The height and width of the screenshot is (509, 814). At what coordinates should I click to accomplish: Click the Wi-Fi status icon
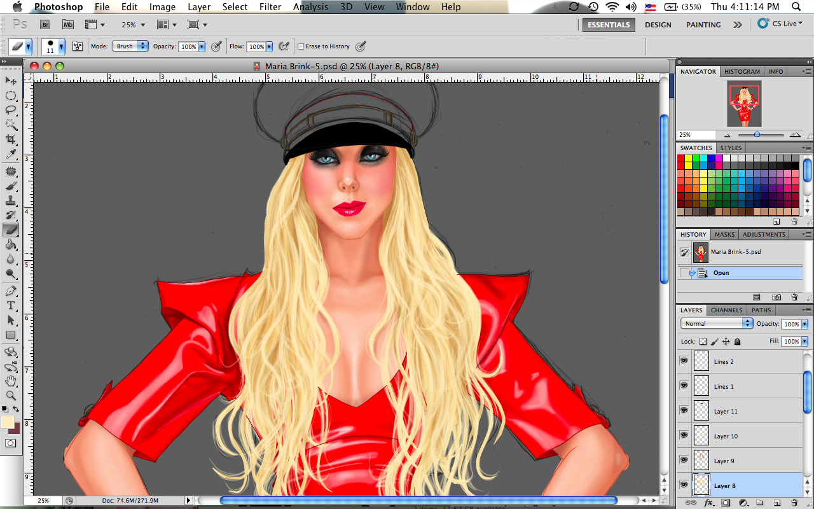[x=612, y=7]
